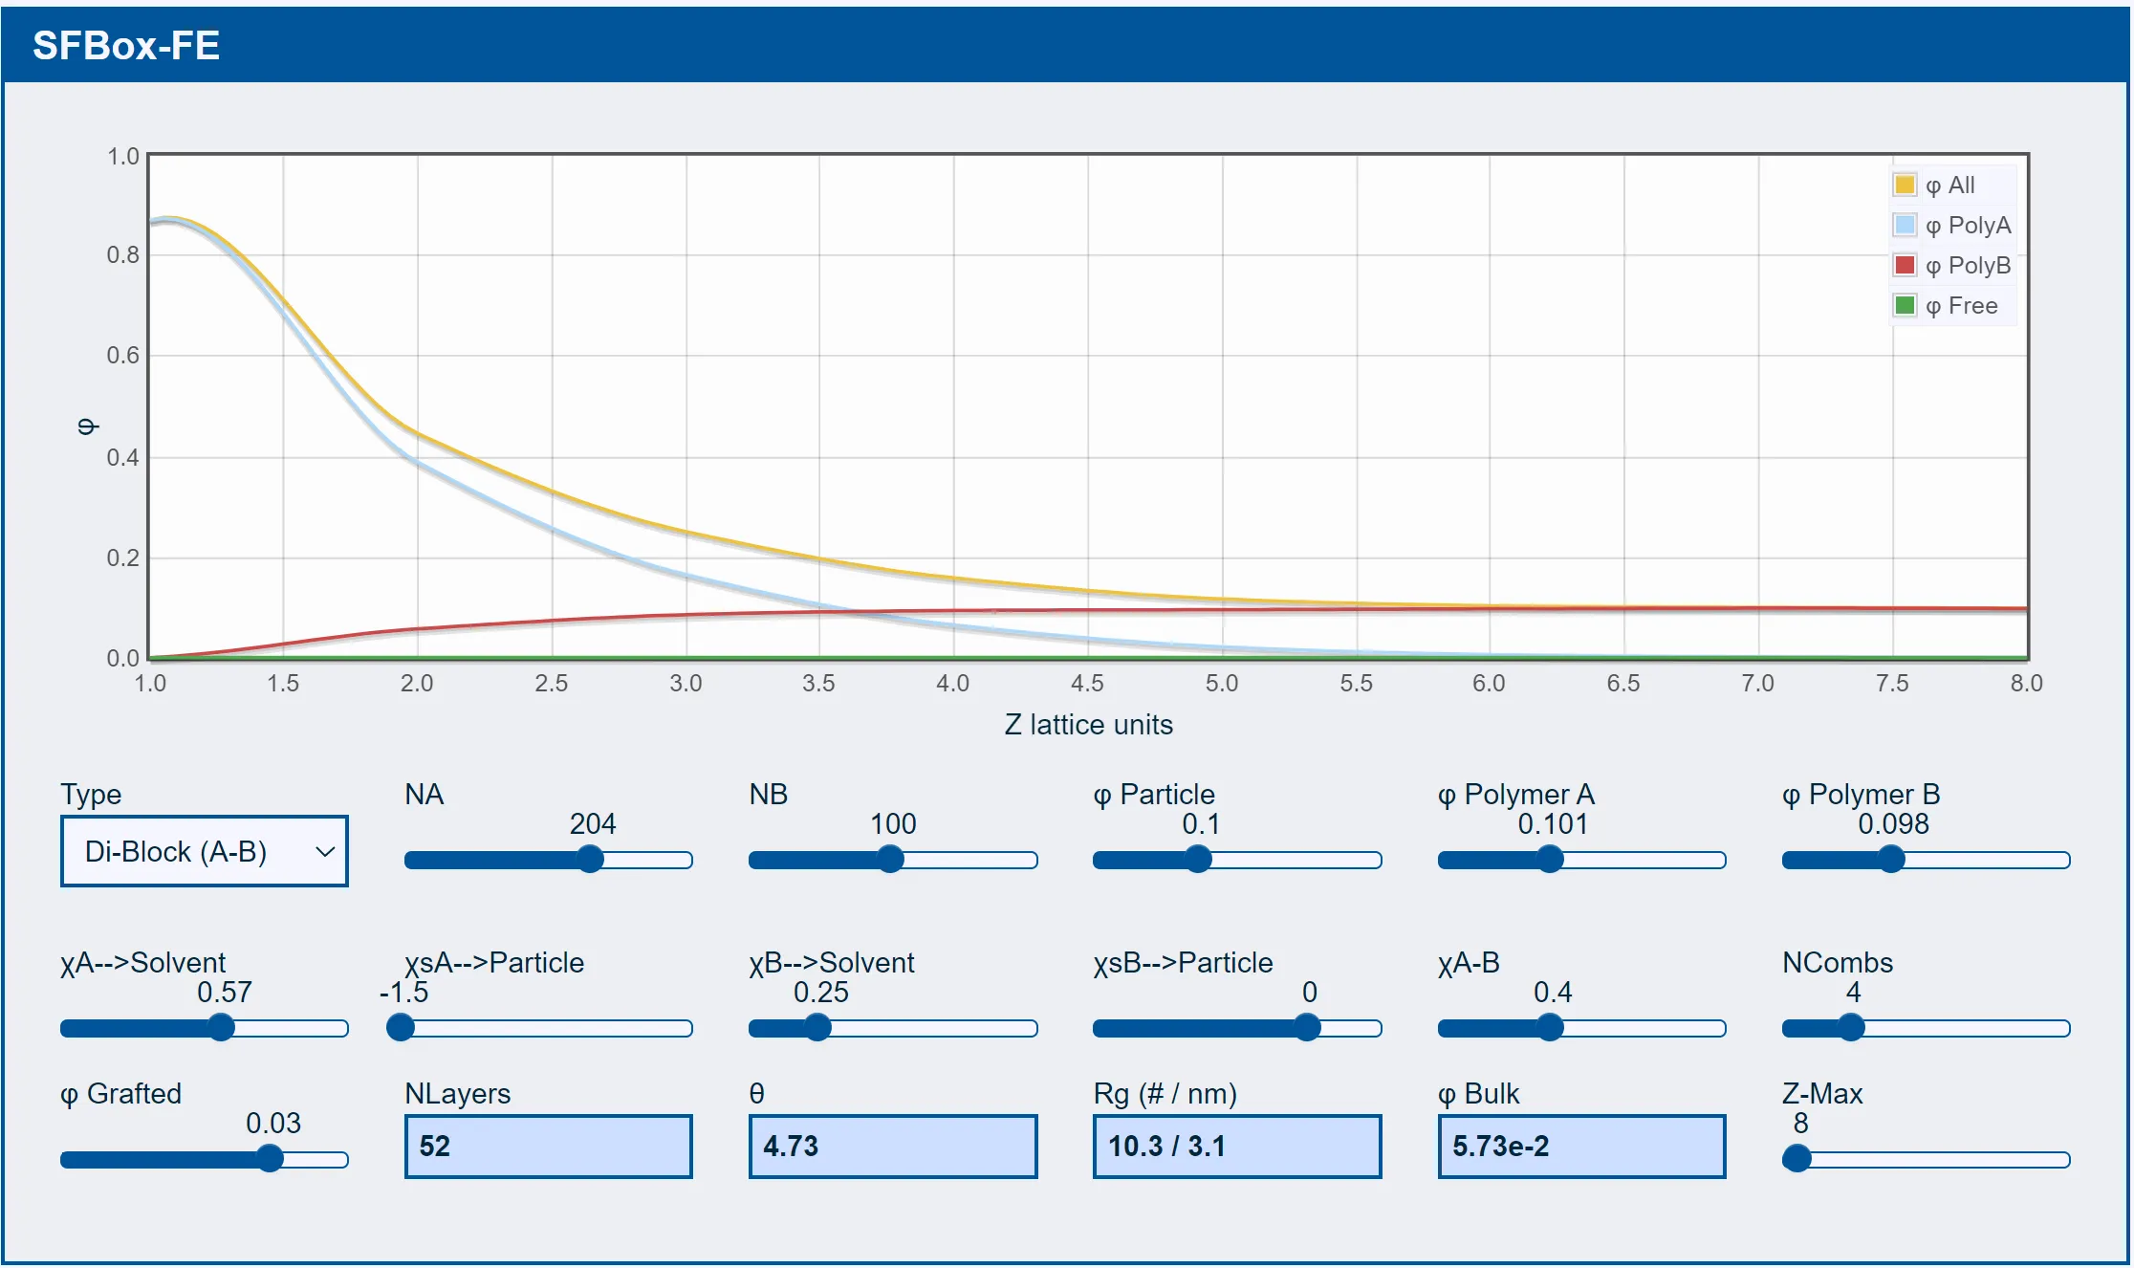Click the χA-->Solvent slider handle
2134x1268 pixels.
coord(221,1028)
